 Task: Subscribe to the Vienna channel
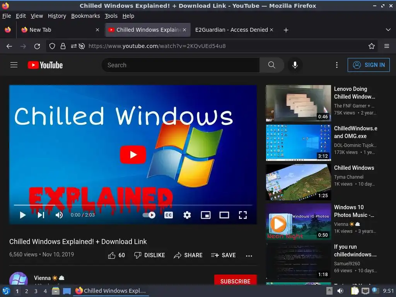pos(236,280)
